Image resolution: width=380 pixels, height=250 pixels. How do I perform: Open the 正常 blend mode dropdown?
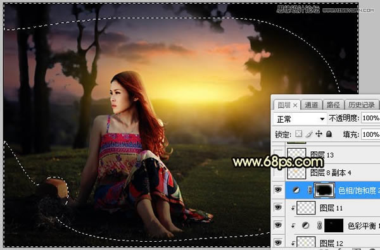click(300, 119)
